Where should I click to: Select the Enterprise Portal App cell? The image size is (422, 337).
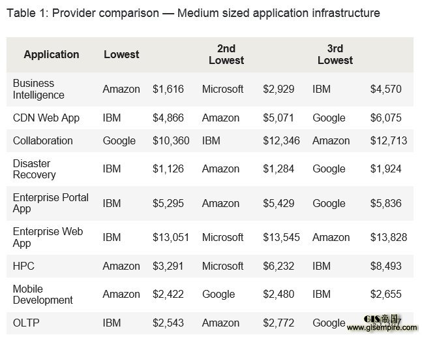pos(51,203)
